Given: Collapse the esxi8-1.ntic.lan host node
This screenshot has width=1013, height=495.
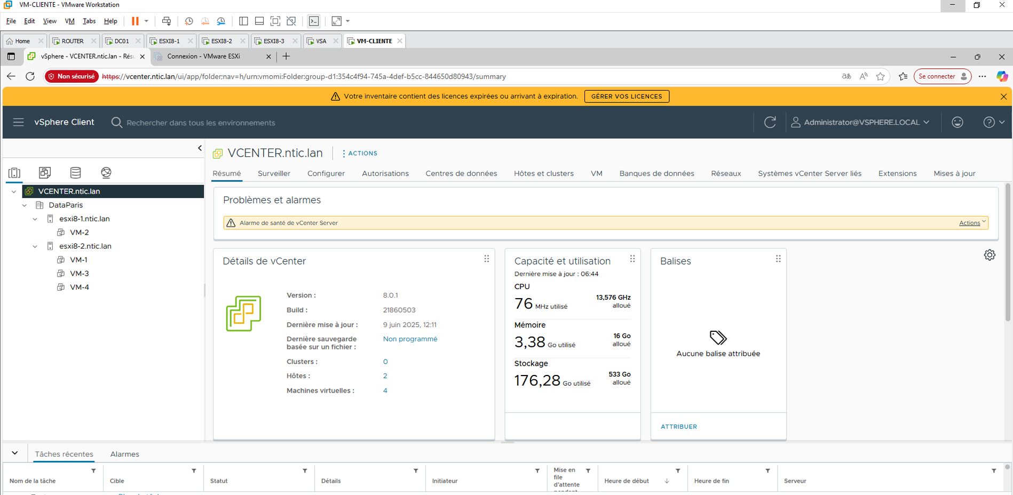Looking at the screenshot, I should tap(35, 219).
